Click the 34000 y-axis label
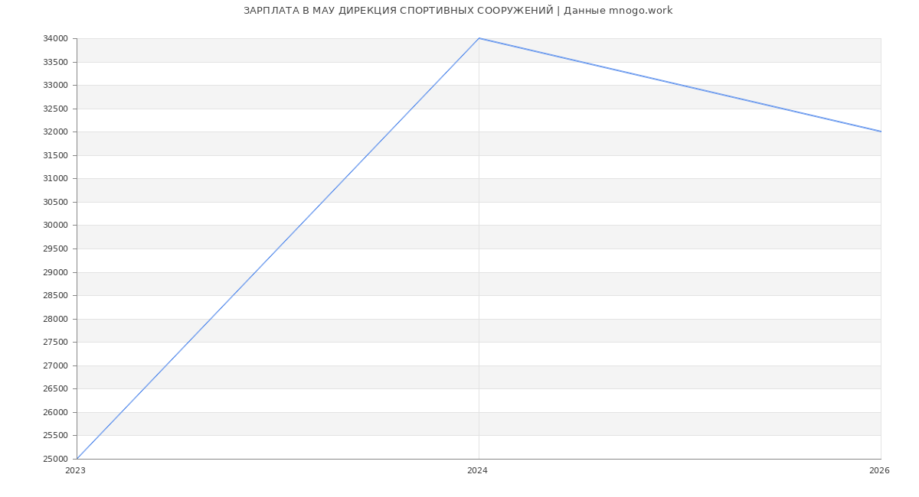Screen dimensions: 919x497 [55, 39]
